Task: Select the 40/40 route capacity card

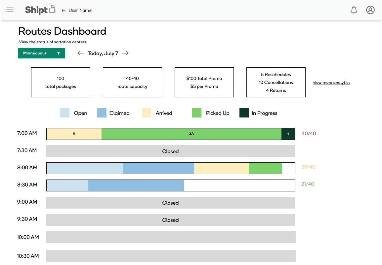Action: (132, 83)
